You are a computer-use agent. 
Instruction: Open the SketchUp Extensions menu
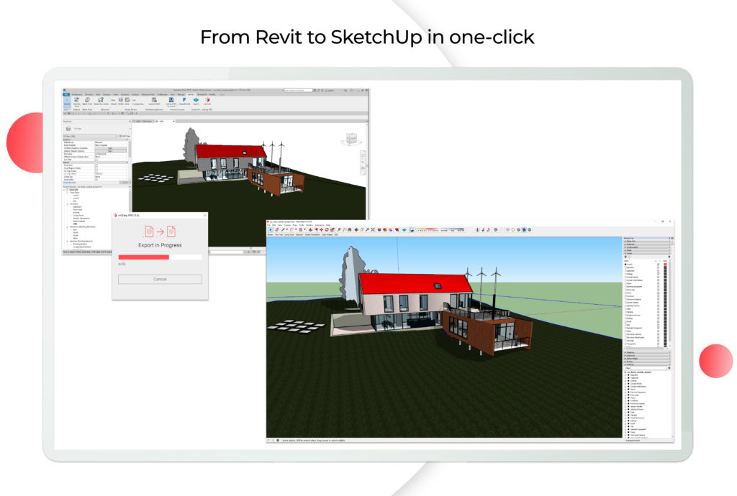(320, 225)
